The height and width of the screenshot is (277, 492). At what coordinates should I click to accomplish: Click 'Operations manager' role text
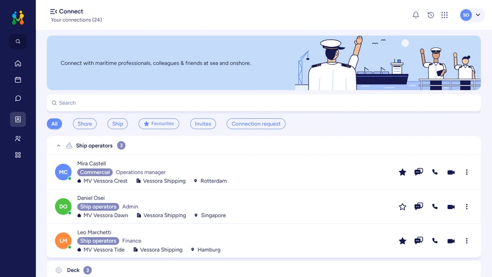click(140, 172)
